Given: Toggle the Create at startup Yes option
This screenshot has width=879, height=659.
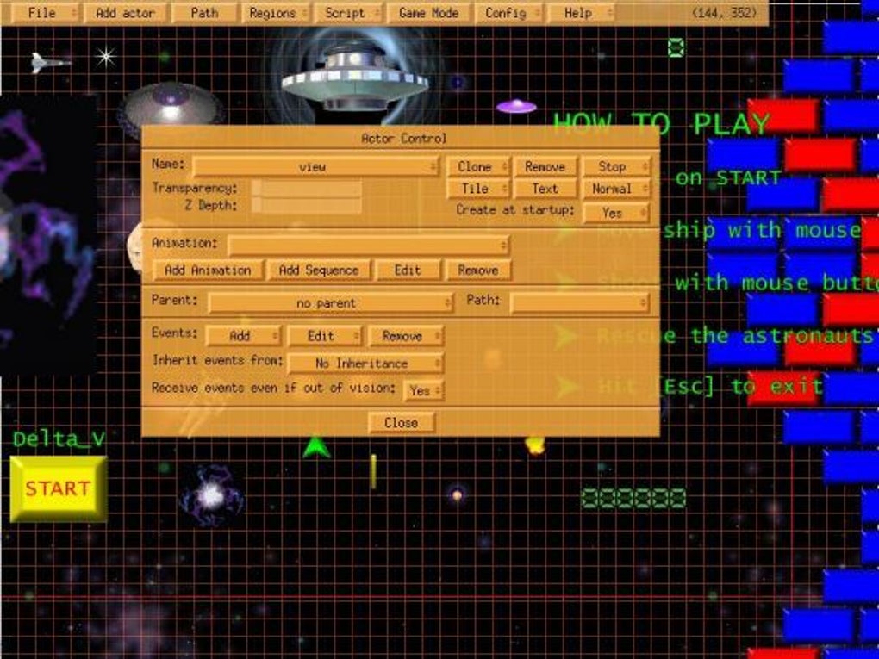Looking at the screenshot, I should coord(615,213).
